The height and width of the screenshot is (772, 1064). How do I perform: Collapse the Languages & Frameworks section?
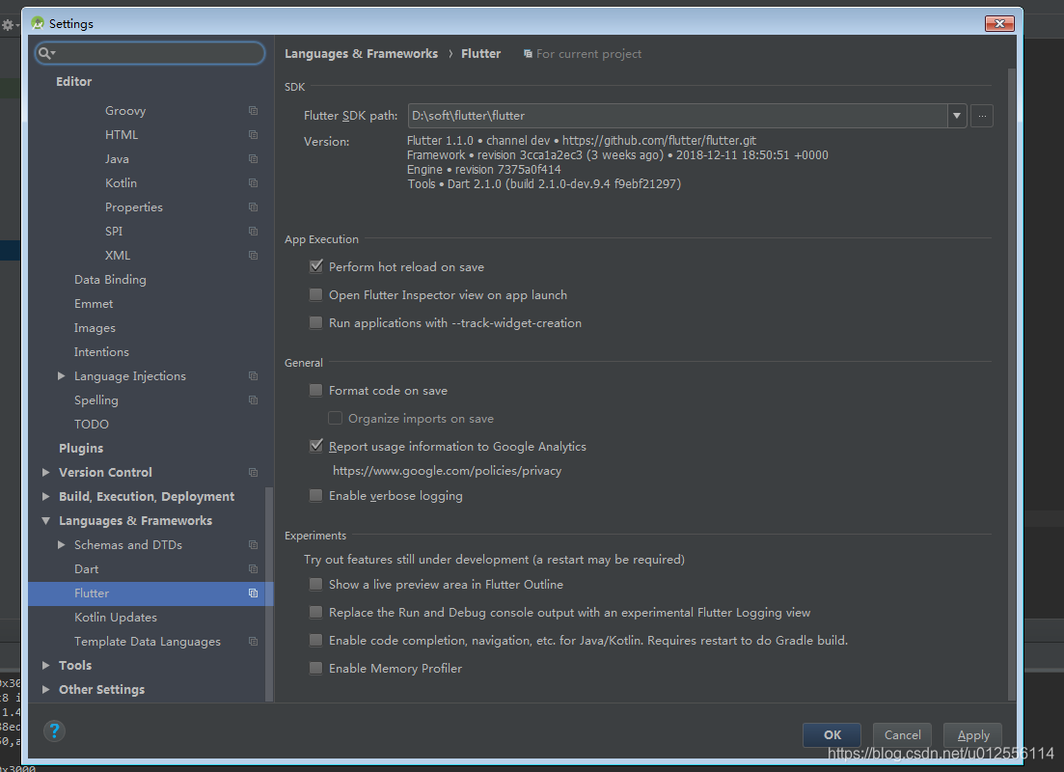pyautogui.click(x=45, y=521)
